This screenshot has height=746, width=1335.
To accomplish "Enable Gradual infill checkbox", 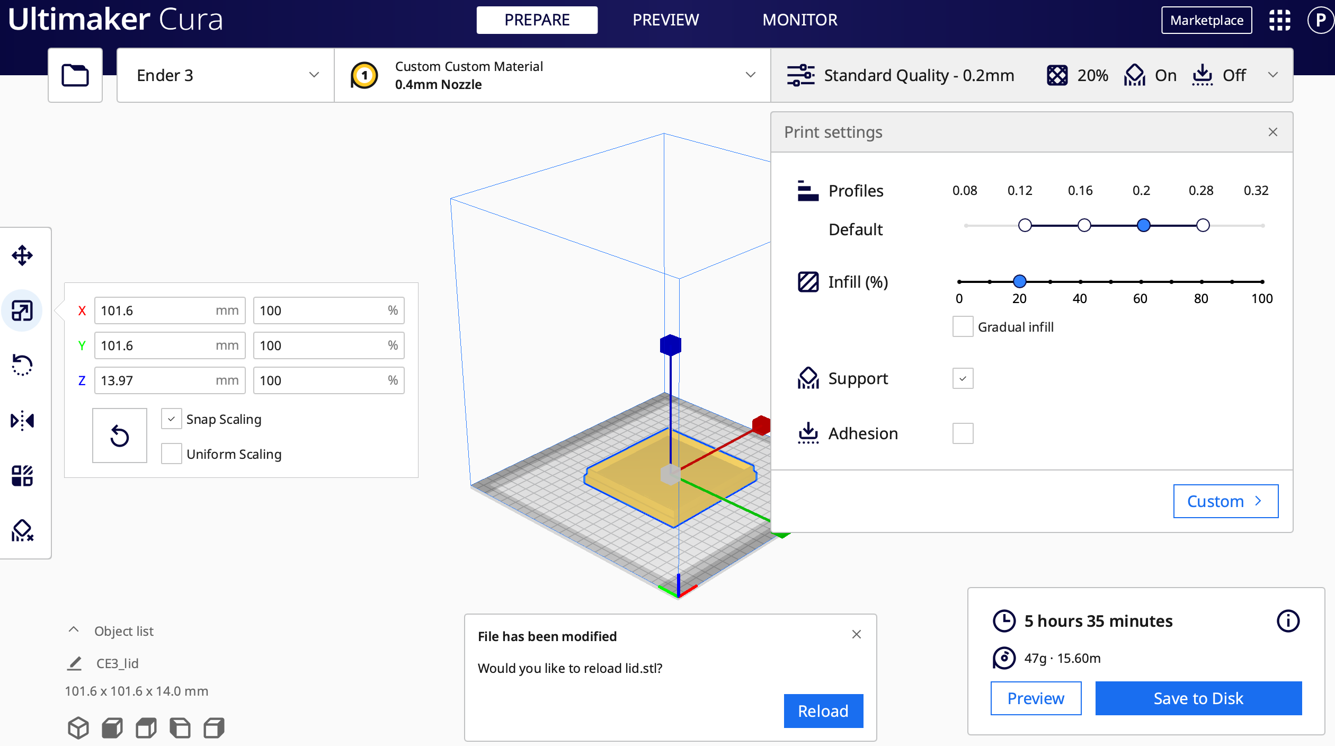I will pos(963,327).
